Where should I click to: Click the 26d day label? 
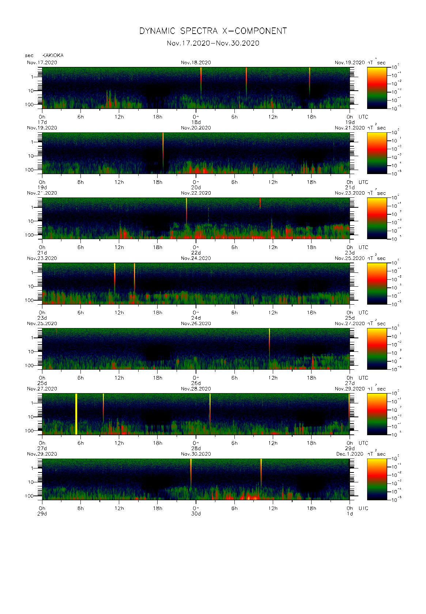coord(196,383)
